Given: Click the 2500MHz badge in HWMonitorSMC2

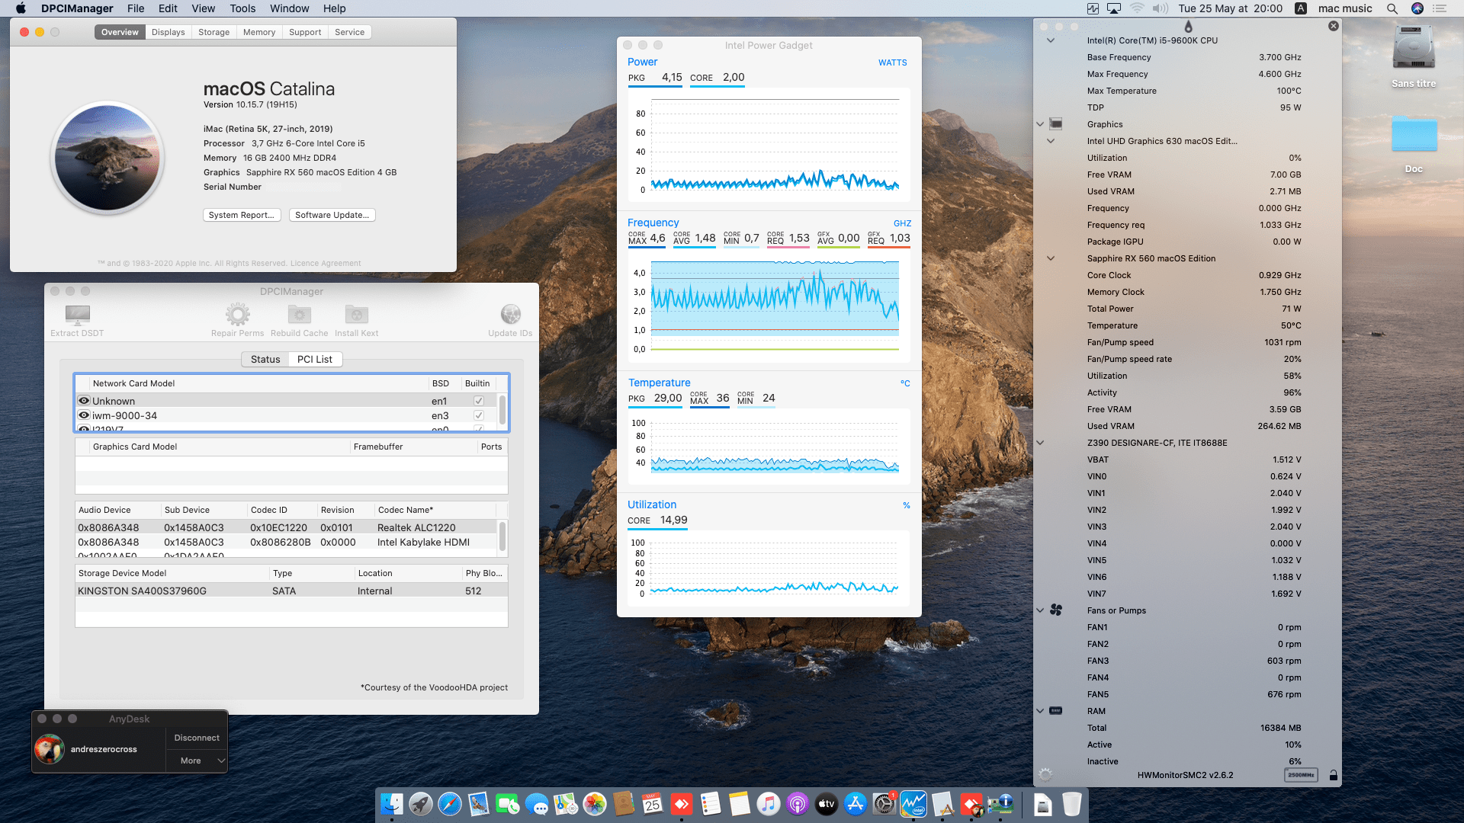Looking at the screenshot, I should point(1301,775).
